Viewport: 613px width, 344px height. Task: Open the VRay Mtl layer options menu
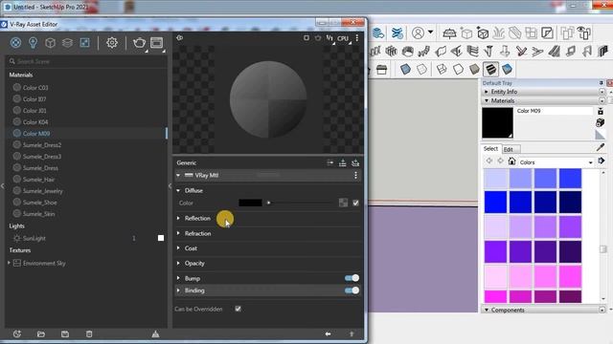tap(355, 175)
